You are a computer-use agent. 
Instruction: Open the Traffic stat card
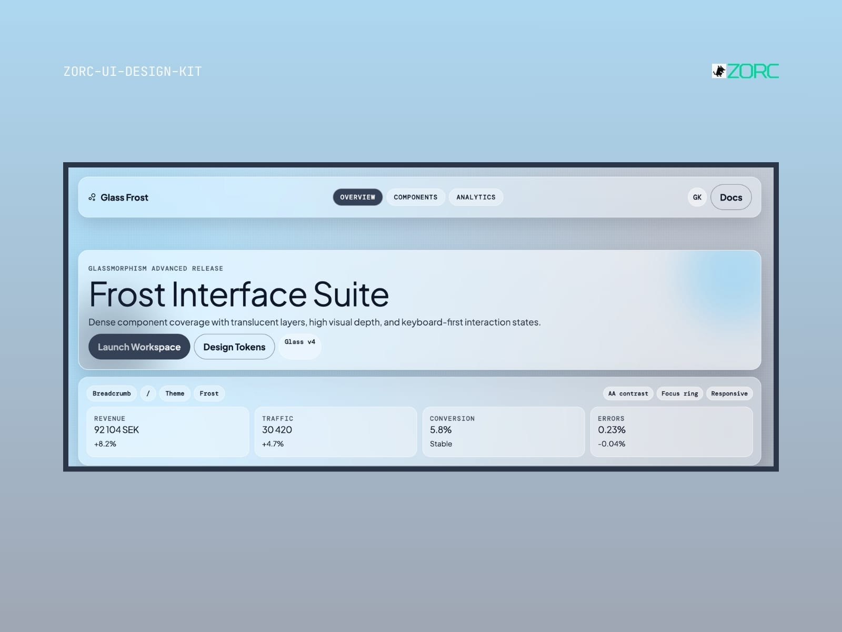(336, 432)
